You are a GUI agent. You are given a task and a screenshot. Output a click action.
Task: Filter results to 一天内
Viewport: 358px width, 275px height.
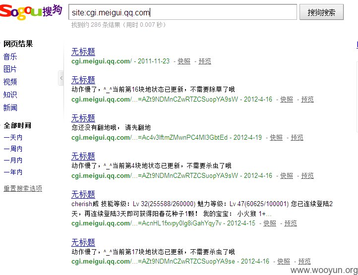point(13,137)
